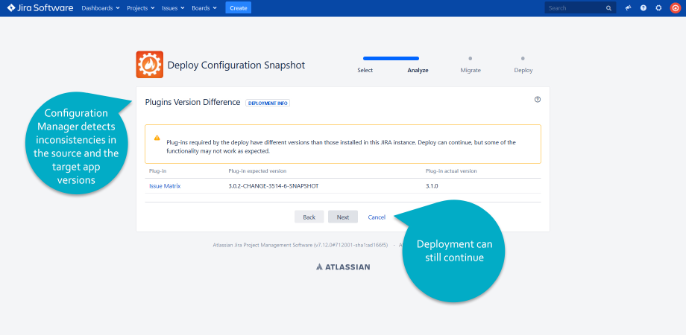This screenshot has width=686, height=335.
Task: Open the Dashboards menu
Action: point(101,8)
